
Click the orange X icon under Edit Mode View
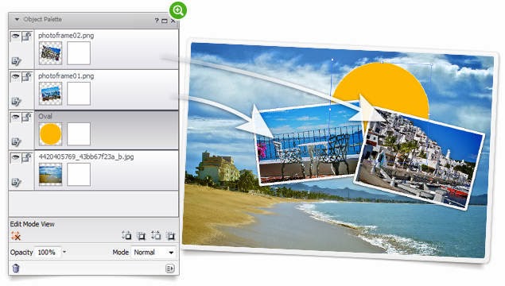point(16,236)
